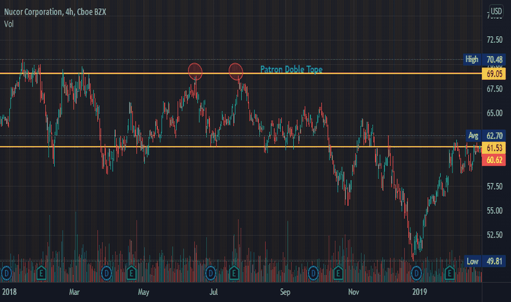Click the dividend D marker above 2019 label
The image size is (511, 302).
point(416,273)
